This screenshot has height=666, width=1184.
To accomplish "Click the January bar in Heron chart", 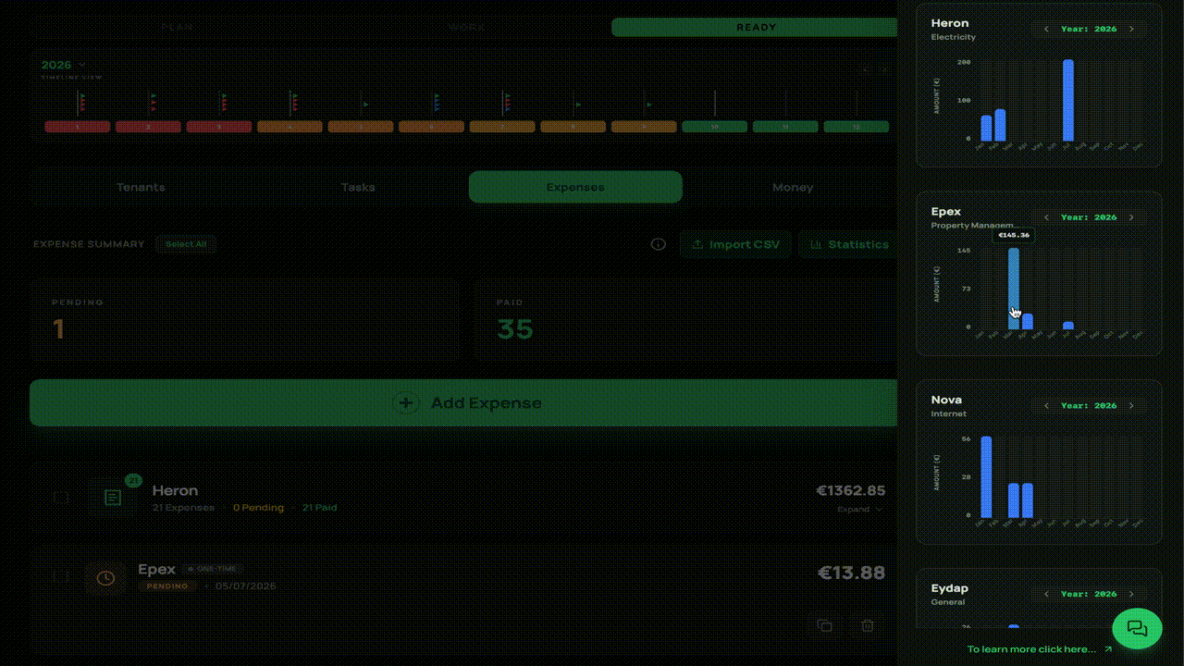I will [x=986, y=128].
